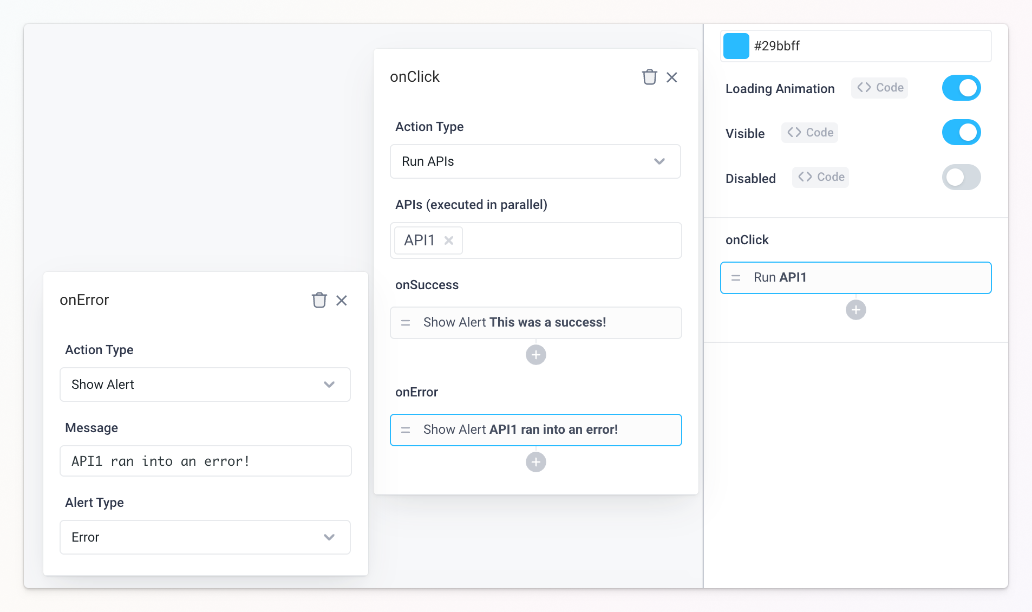Open Code editor for Loading Animation

click(x=878, y=88)
